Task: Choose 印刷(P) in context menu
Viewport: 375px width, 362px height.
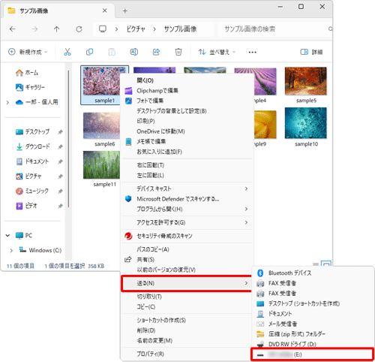Action: 187,121
